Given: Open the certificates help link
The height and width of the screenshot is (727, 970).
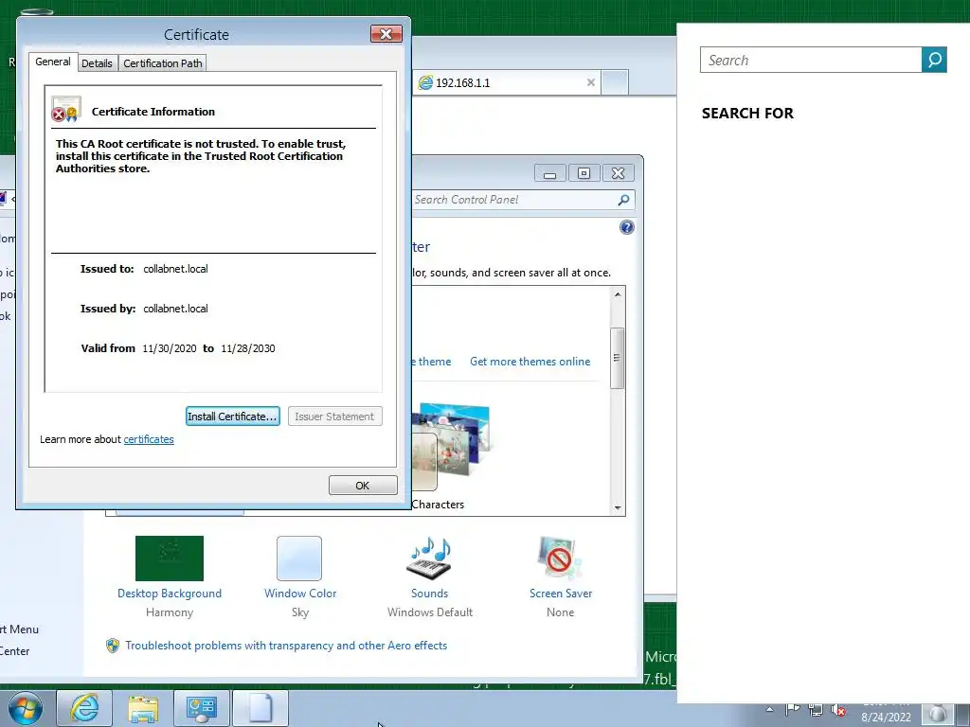Looking at the screenshot, I should tap(149, 439).
